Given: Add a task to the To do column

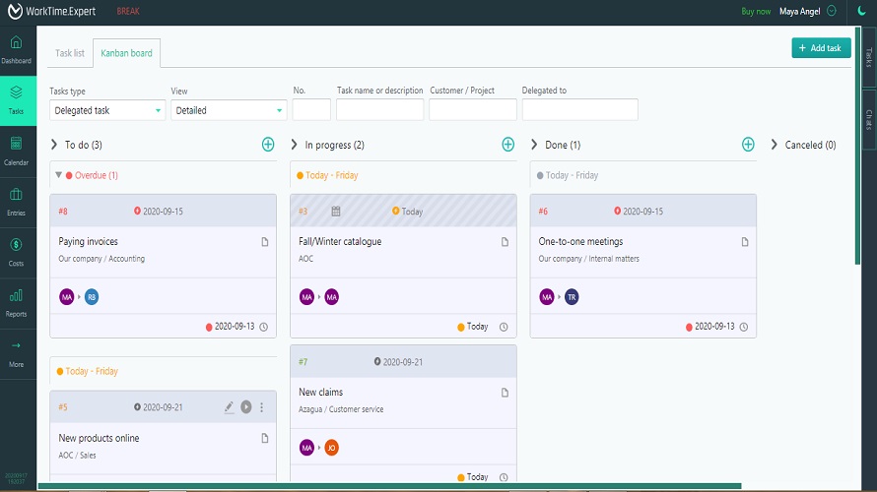Looking at the screenshot, I should tap(268, 145).
